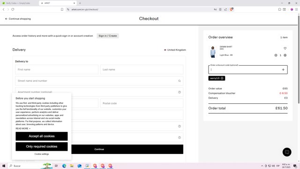Viewport: 300px width, 169px height.
Task: Bookmark this page via address bar icon
Action: coord(62,9)
